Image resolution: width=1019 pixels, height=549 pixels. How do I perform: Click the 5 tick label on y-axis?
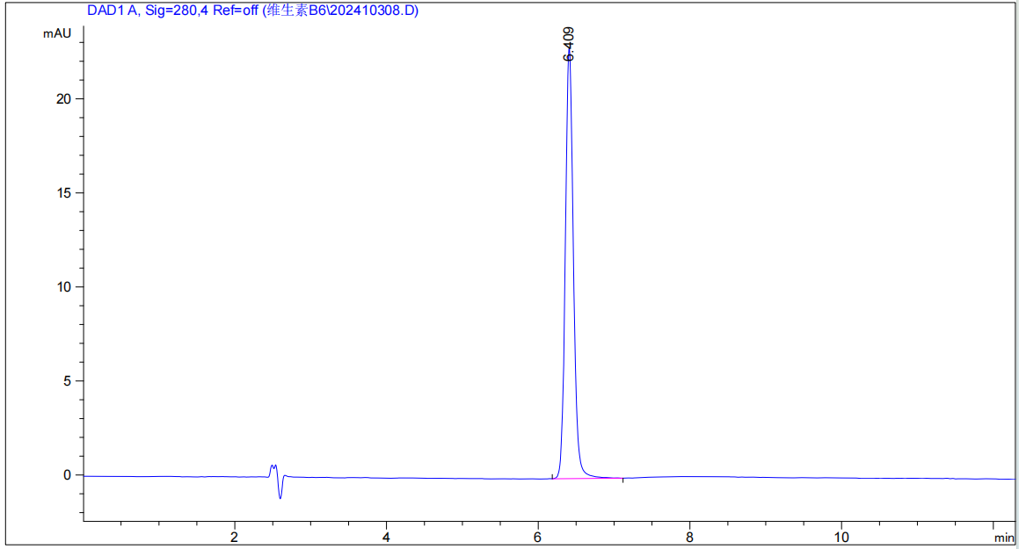pyautogui.click(x=68, y=381)
